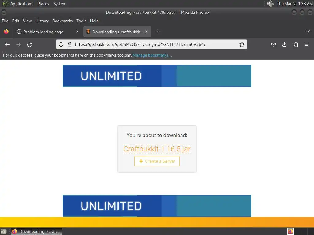Viewport: 314px width, 235px height.
Task: Click the bottom UNLIMITED banner ad
Action: point(157,206)
